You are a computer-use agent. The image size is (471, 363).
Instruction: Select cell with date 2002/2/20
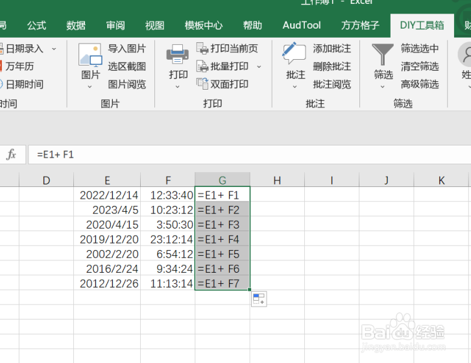coord(107,254)
